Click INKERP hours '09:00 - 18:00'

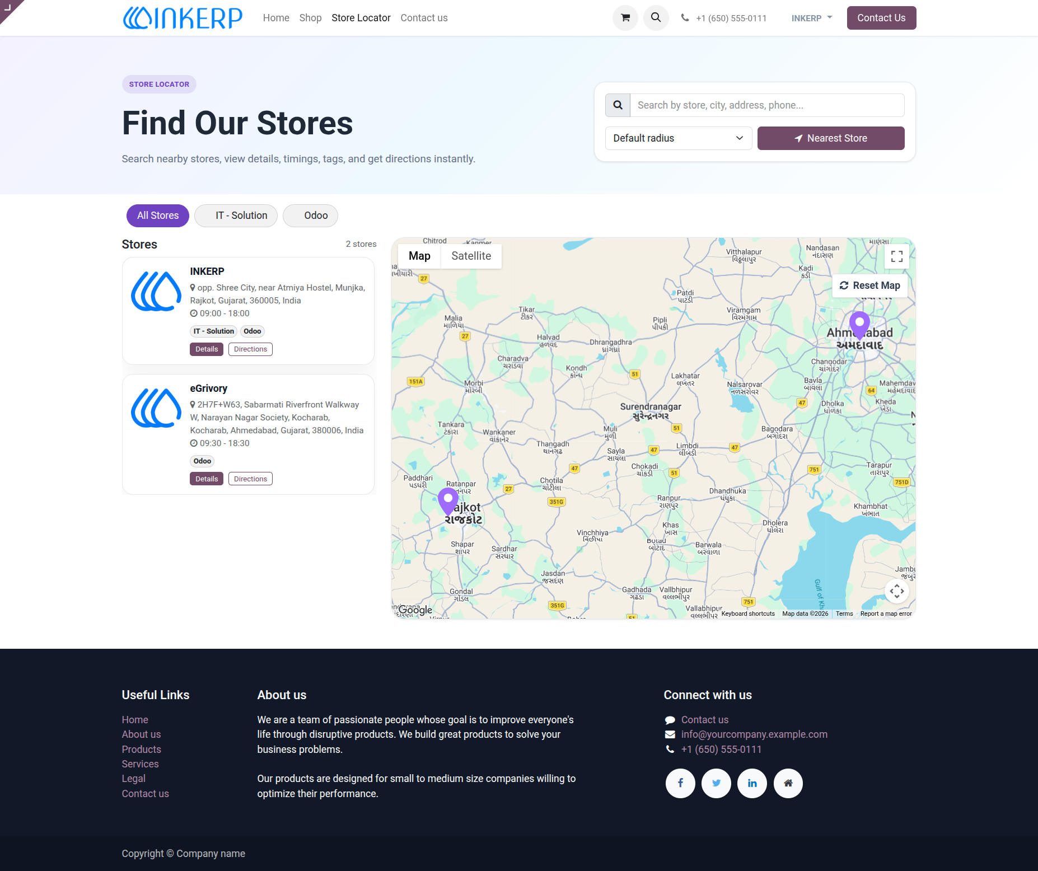225,313
